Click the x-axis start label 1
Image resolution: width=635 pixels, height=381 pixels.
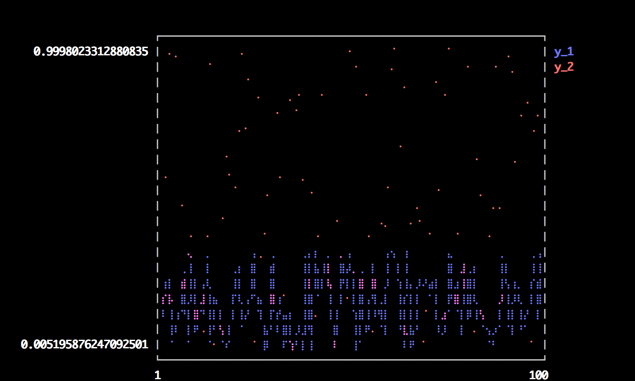tap(157, 375)
